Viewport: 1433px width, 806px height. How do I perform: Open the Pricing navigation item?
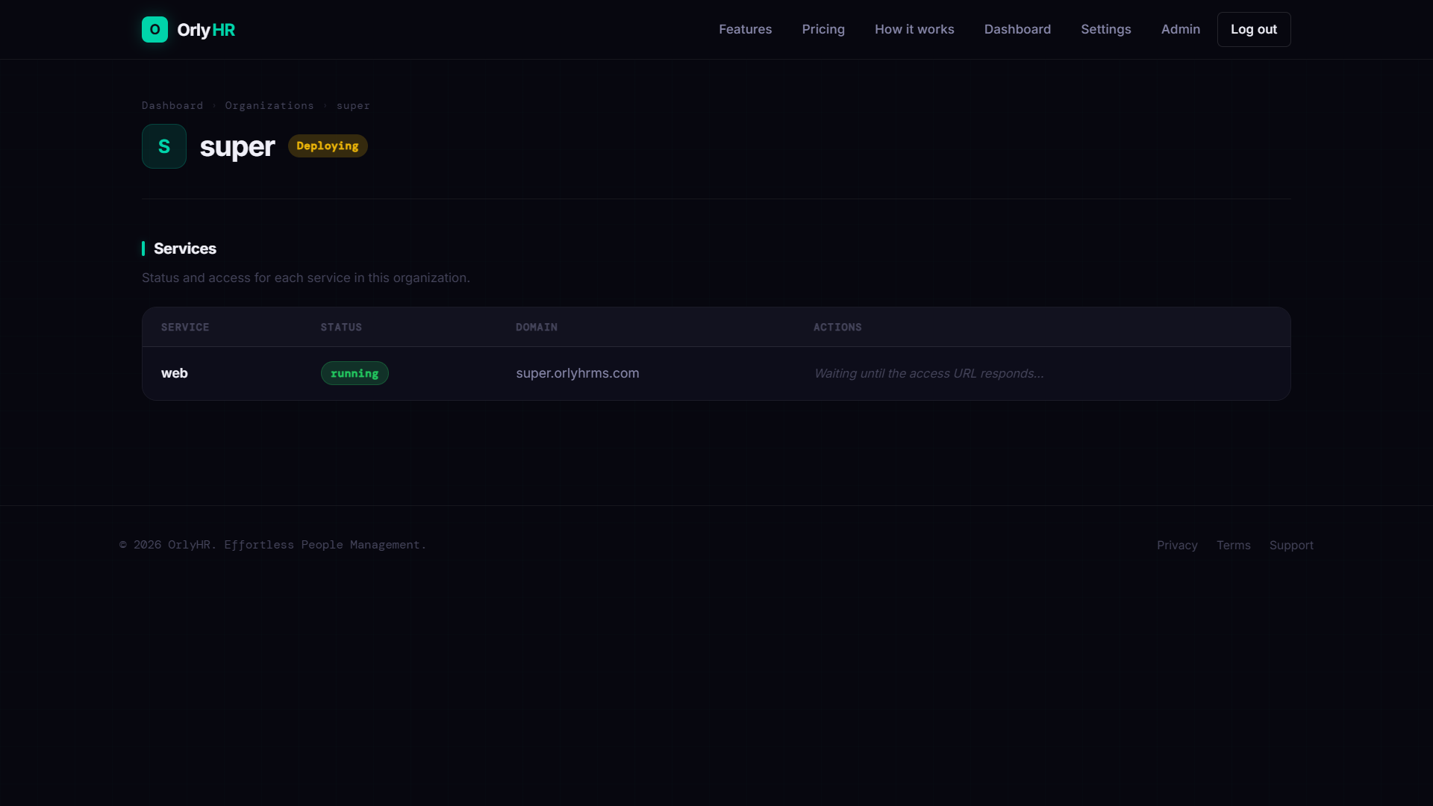pos(823,29)
